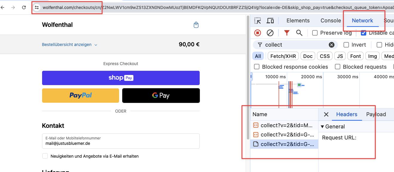The height and width of the screenshot is (172, 394).
Task: Pay with the Shop Pay button
Action: coord(121,78)
